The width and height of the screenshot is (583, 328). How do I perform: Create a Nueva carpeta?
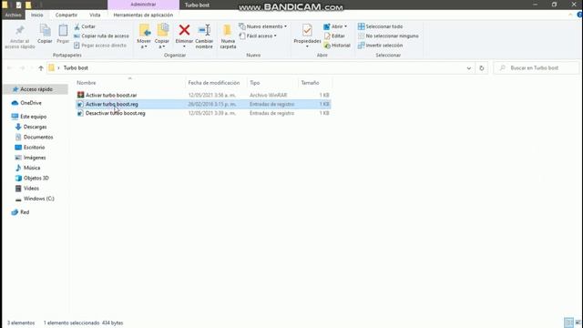tap(228, 36)
